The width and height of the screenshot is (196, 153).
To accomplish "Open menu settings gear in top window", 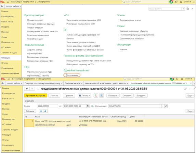I will click(188, 9).
